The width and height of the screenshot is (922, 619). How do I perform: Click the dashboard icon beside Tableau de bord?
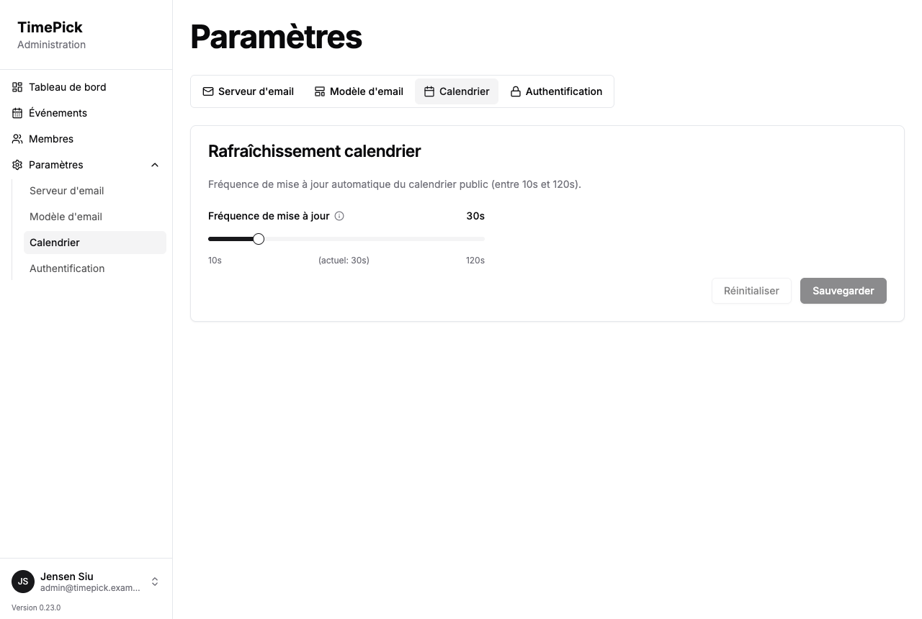17,87
